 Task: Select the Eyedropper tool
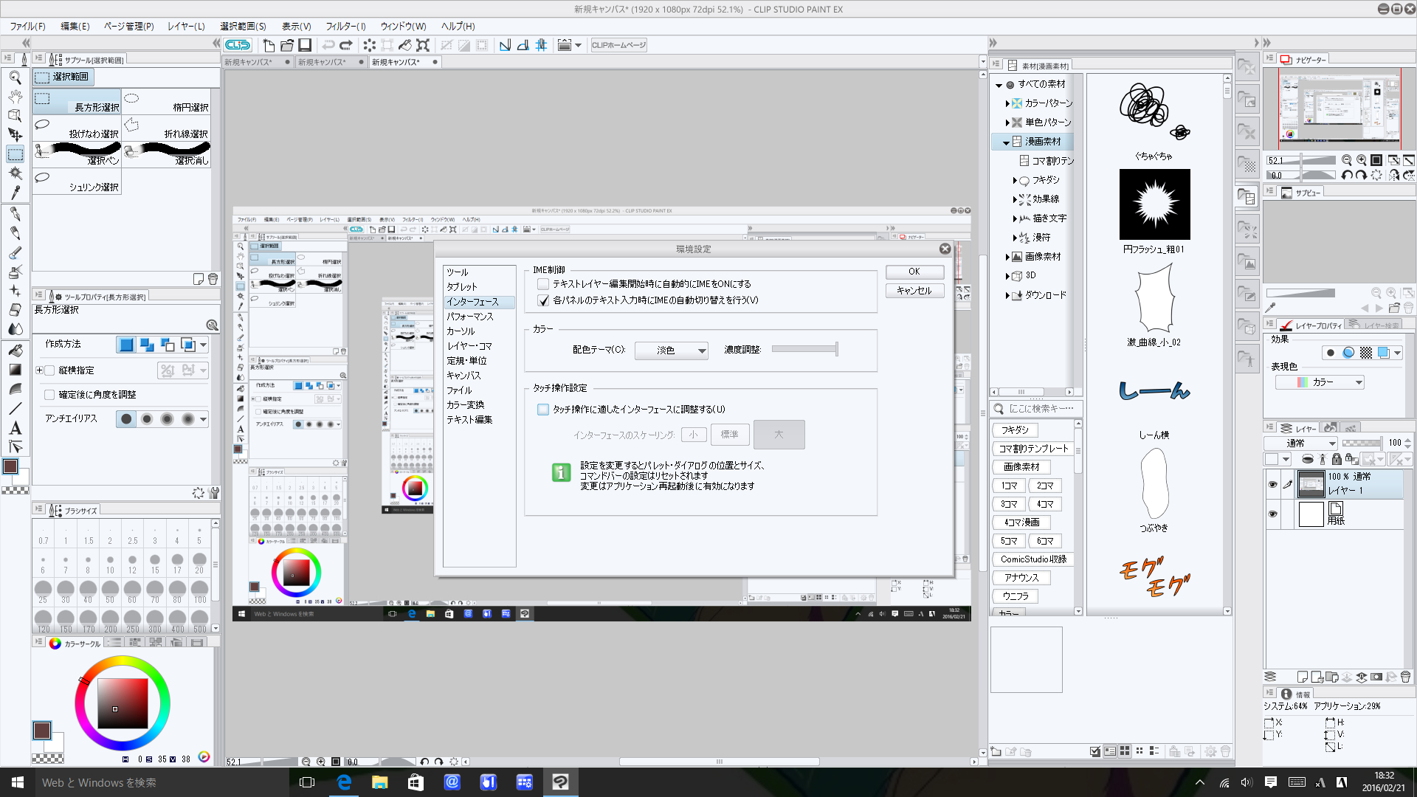[x=15, y=193]
